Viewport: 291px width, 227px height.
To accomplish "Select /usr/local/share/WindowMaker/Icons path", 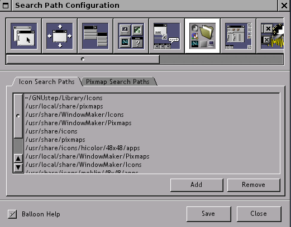I will coord(152,165).
